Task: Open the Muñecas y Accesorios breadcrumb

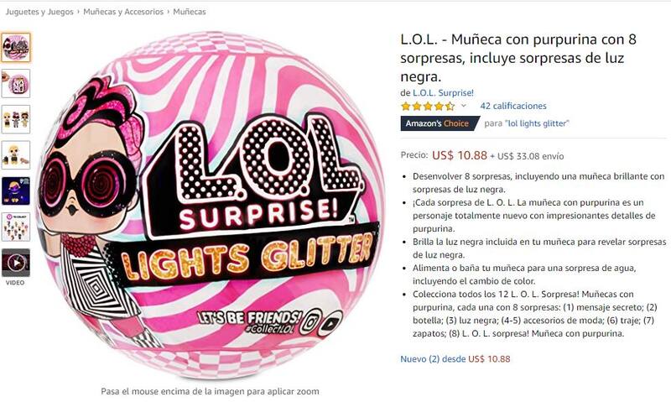Action: [x=123, y=12]
